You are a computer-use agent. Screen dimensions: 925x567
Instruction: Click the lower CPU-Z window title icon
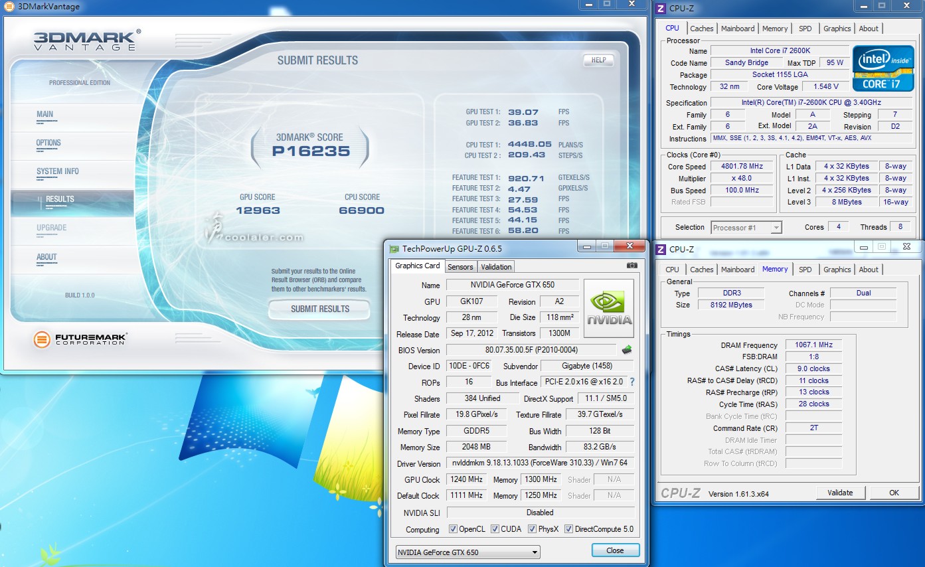(661, 250)
